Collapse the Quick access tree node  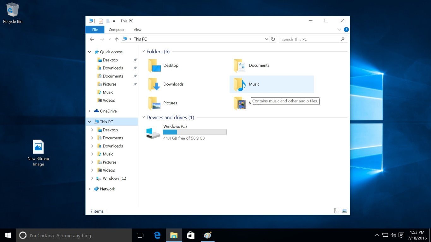(x=90, y=52)
